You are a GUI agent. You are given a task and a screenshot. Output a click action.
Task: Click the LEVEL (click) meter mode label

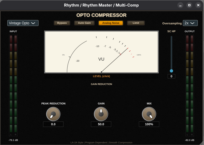tap(101, 76)
